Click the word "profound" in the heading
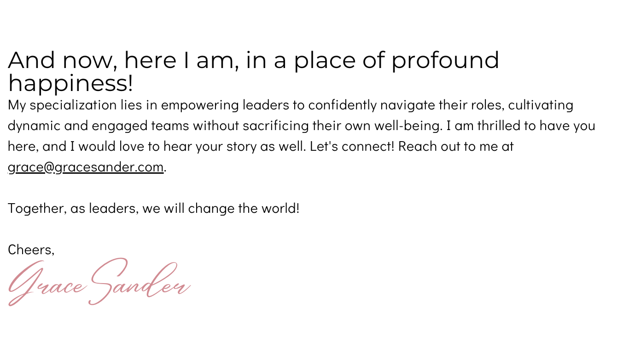The height and width of the screenshot is (353, 629). [x=445, y=60]
